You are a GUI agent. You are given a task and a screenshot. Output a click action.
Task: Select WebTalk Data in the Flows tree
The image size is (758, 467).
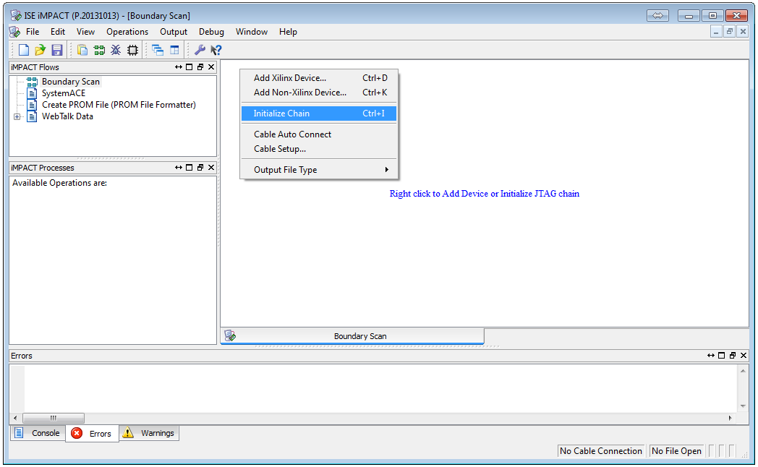(x=67, y=116)
